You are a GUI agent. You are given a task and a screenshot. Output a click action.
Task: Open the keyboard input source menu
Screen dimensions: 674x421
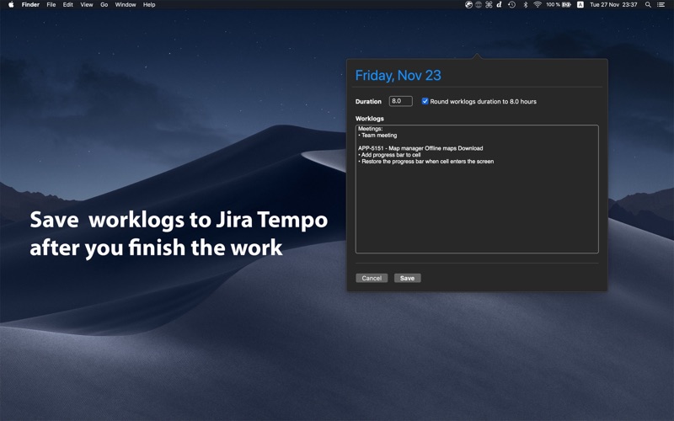(580, 5)
